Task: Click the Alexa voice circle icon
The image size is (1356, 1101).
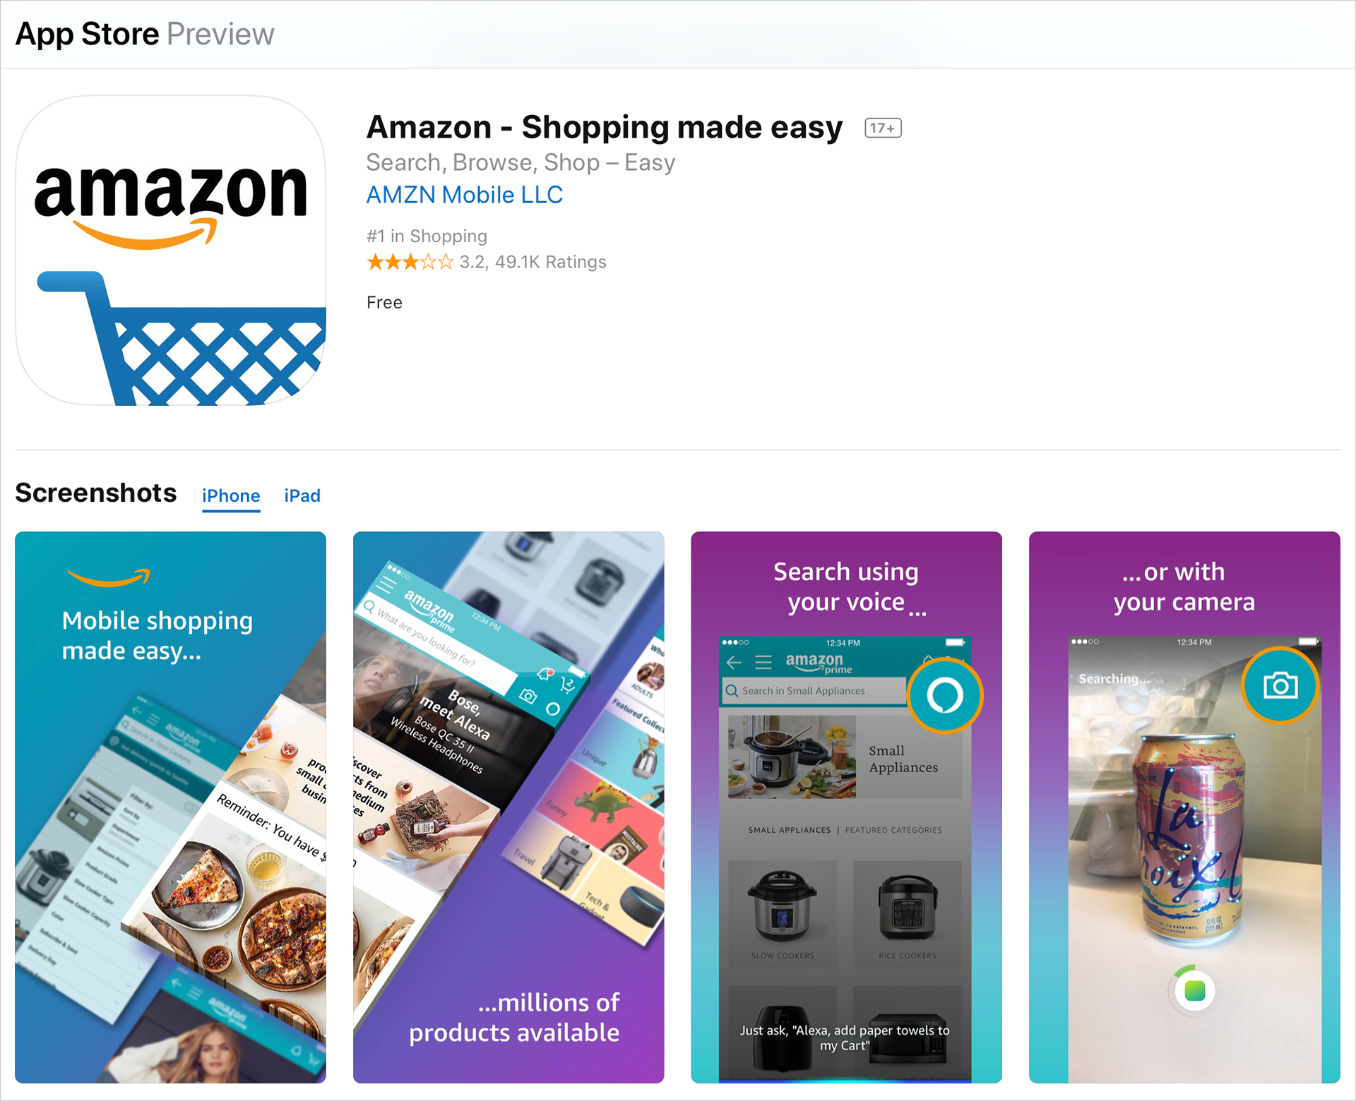Action: pyautogui.click(x=944, y=695)
